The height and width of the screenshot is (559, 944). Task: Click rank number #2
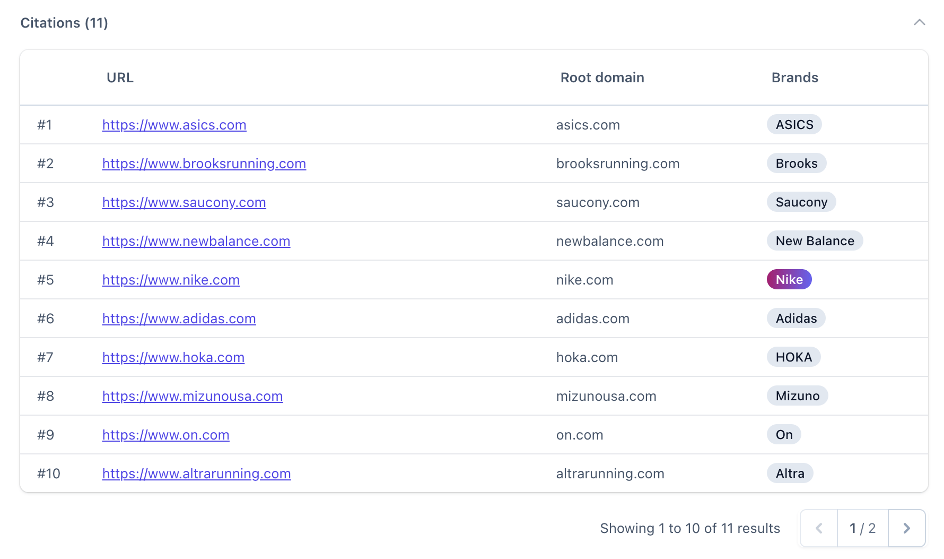click(x=46, y=164)
